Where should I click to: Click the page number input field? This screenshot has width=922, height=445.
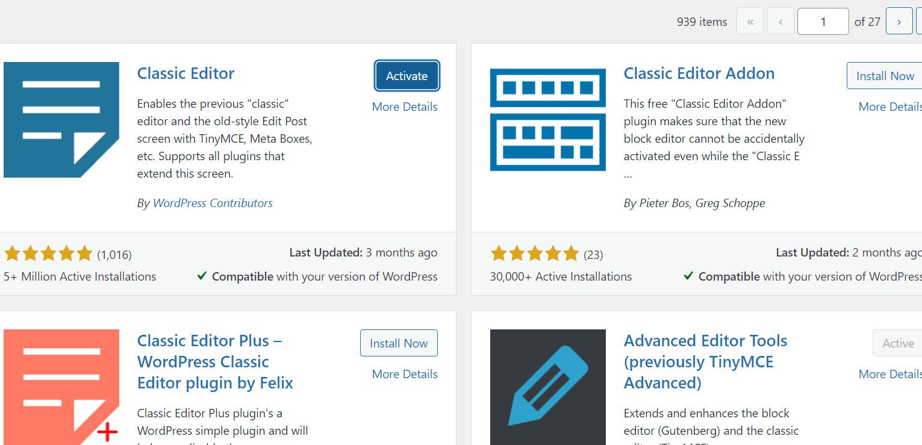click(x=823, y=21)
